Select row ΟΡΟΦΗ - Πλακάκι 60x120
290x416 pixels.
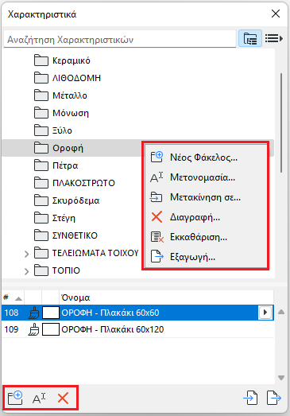[137, 329]
